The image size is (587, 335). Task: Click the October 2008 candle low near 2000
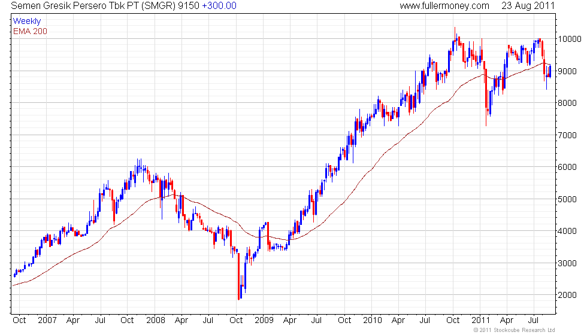point(239,276)
